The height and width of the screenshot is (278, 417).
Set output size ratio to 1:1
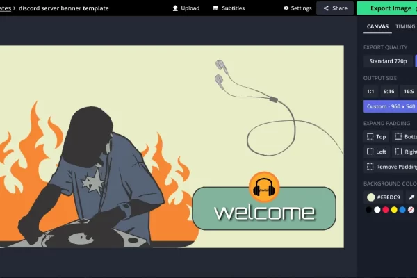370,91
